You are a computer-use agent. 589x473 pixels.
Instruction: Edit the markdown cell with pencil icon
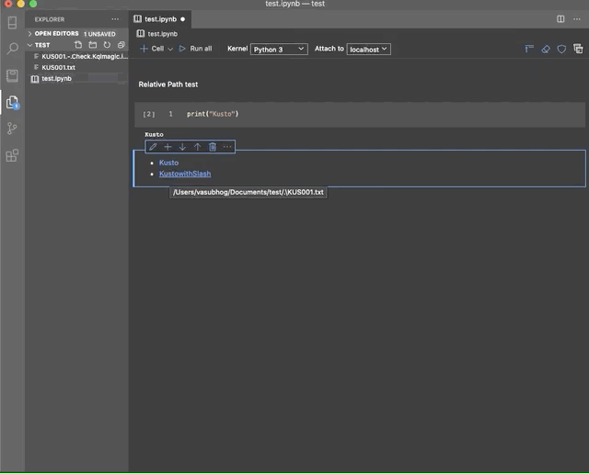153,147
